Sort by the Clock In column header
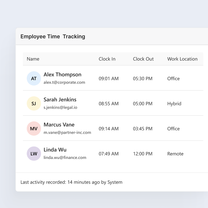Viewport: 208px width, 208px height. [107, 59]
